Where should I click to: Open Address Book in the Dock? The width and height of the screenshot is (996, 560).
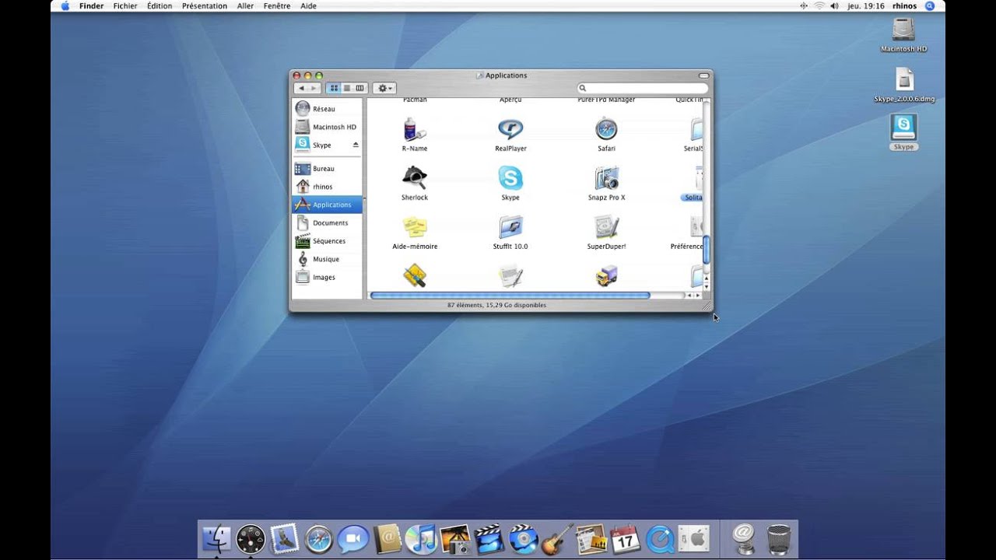(387, 538)
